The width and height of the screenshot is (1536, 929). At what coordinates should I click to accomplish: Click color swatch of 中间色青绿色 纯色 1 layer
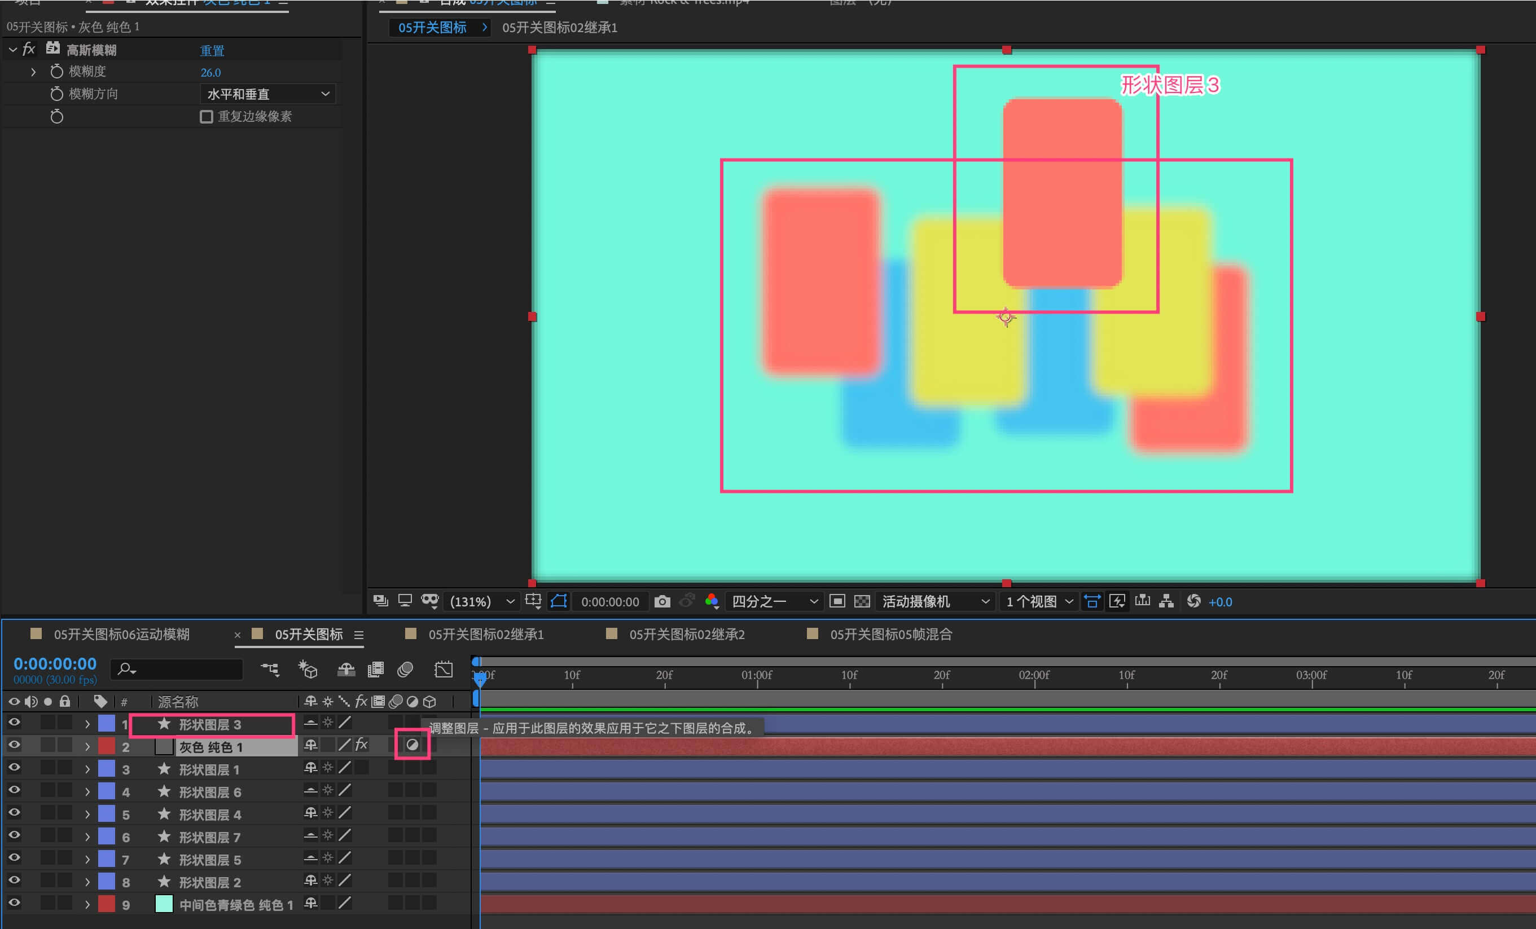pyautogui.click(x=164, y=904)
